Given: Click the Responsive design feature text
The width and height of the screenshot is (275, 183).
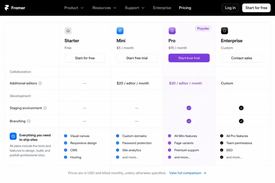Looking at the screenshot, I should click(84, 143).
